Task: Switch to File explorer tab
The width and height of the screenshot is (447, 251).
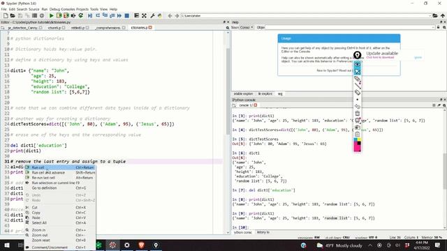Action: [265, 93]
